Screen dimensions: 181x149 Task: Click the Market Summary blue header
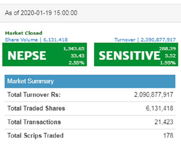pos(90,81)
